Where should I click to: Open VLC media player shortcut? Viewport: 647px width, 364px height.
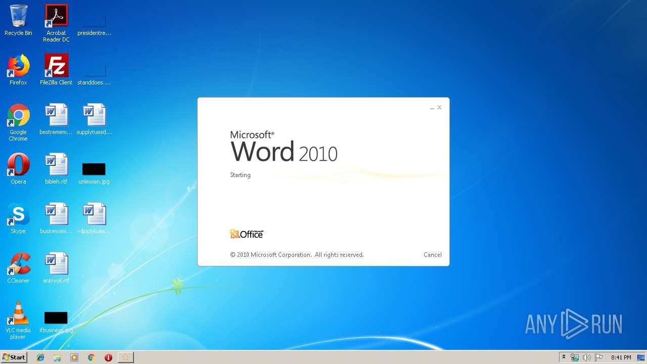[18, 321]
